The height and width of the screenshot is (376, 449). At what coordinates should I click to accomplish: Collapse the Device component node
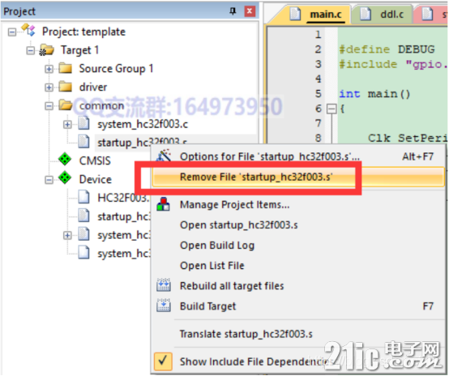point(49,180)
